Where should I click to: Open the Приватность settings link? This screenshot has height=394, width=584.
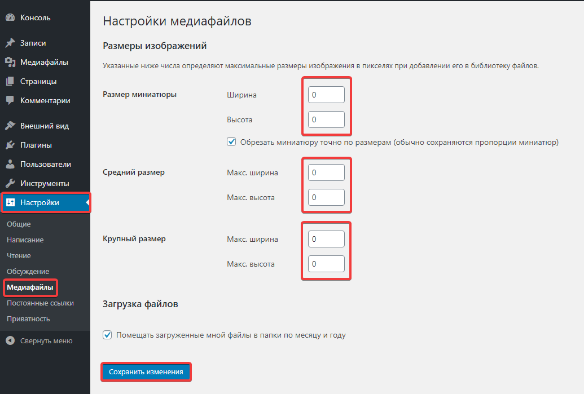tap(28, 318)
